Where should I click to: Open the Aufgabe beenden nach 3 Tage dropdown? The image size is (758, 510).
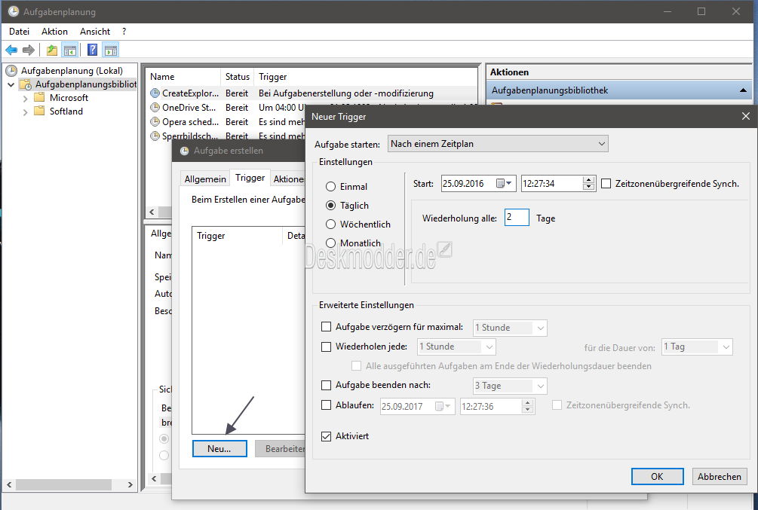point(510,386)
